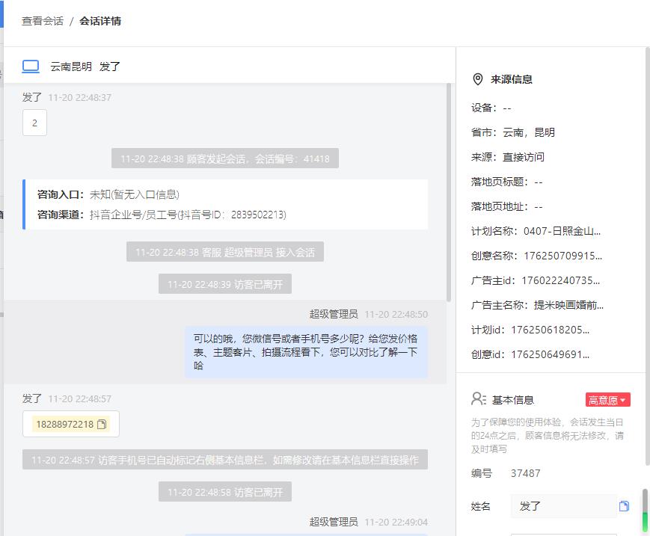Click the 22:48:39 访客已离开 notice
The height and width of the screenshot is (536, 650).
[225, 284]
